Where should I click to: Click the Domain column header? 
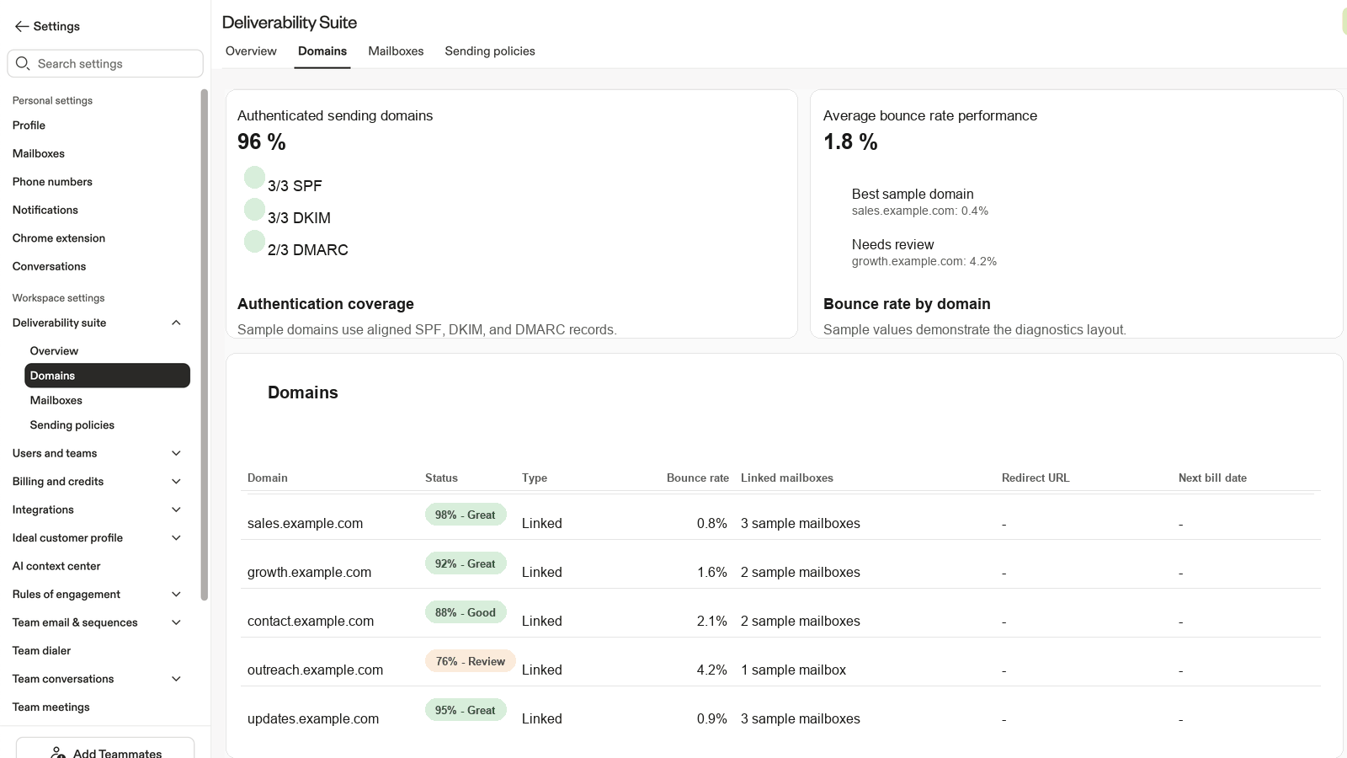point(268,478)
